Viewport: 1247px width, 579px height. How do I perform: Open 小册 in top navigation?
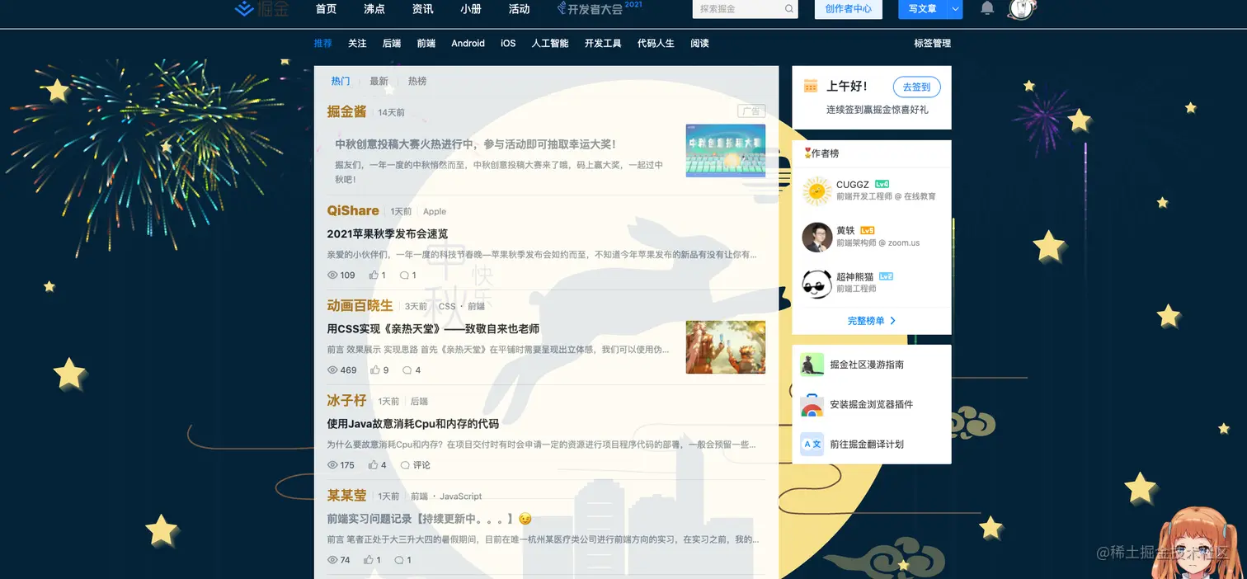[471, 9]
